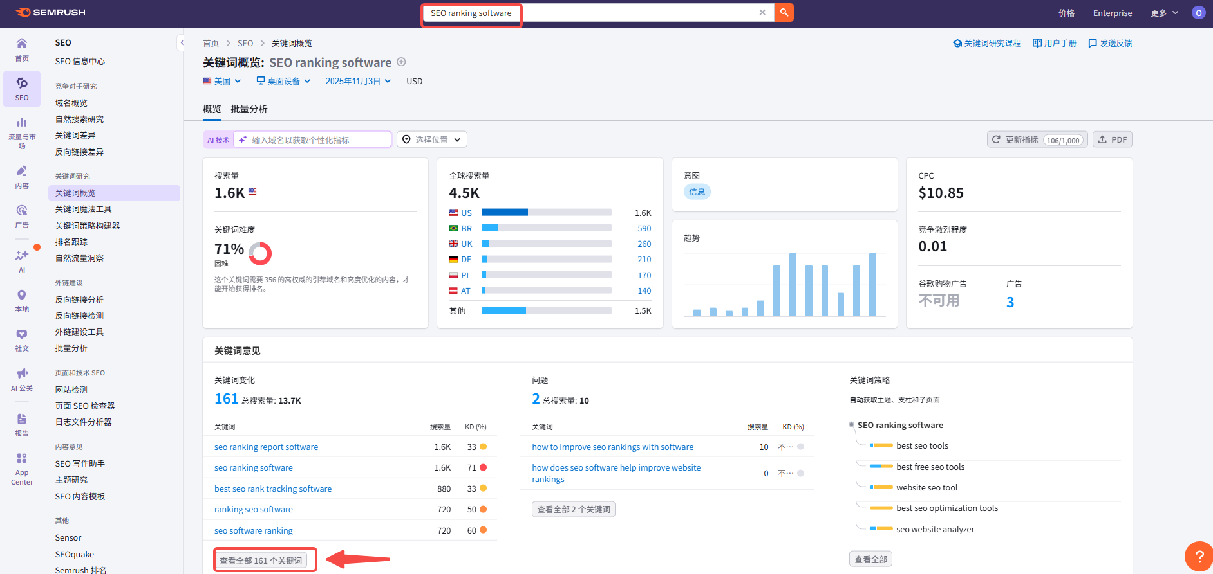Open 价格 in top navigation
This screenshot has height=574, width=1213.
pos(1066,13)
